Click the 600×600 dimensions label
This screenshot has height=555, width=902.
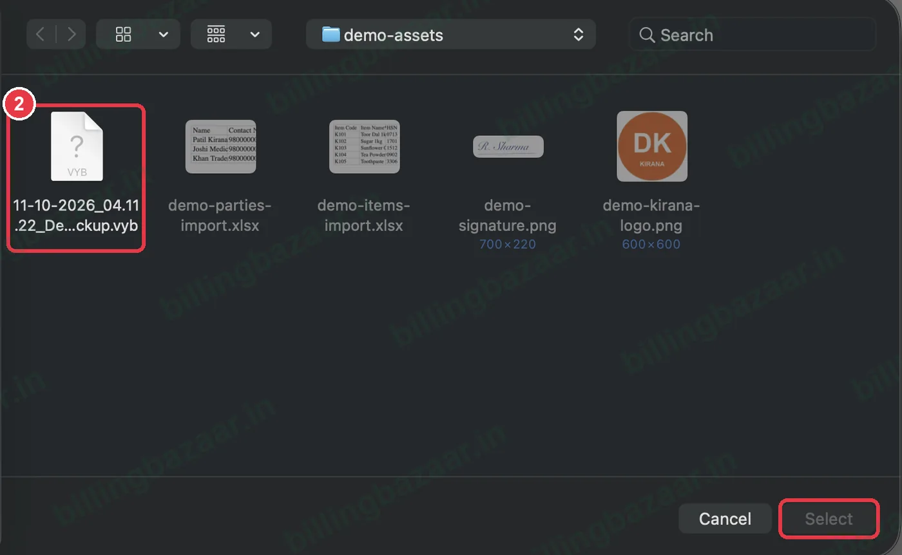[x=651, y=245]
